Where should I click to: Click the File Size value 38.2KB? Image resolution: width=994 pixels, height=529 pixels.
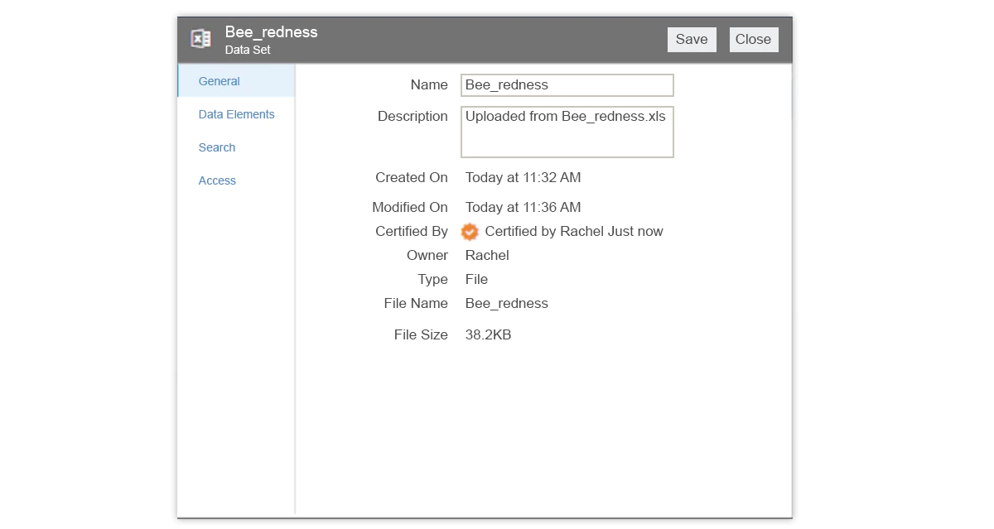point(488,334)
